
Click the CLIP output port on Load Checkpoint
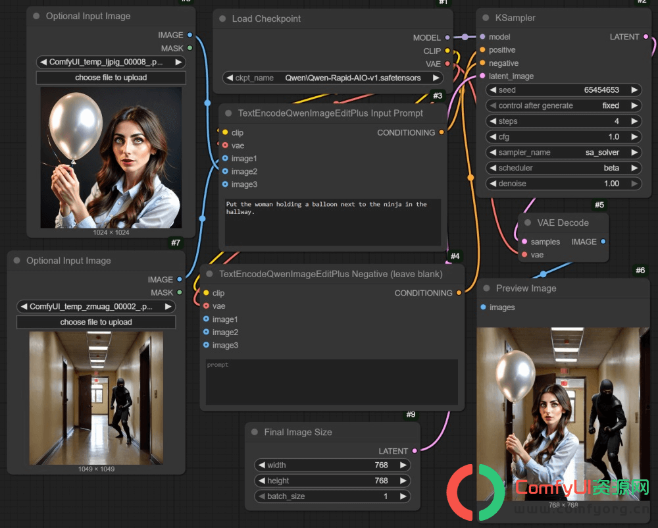(x=447, y=51)
